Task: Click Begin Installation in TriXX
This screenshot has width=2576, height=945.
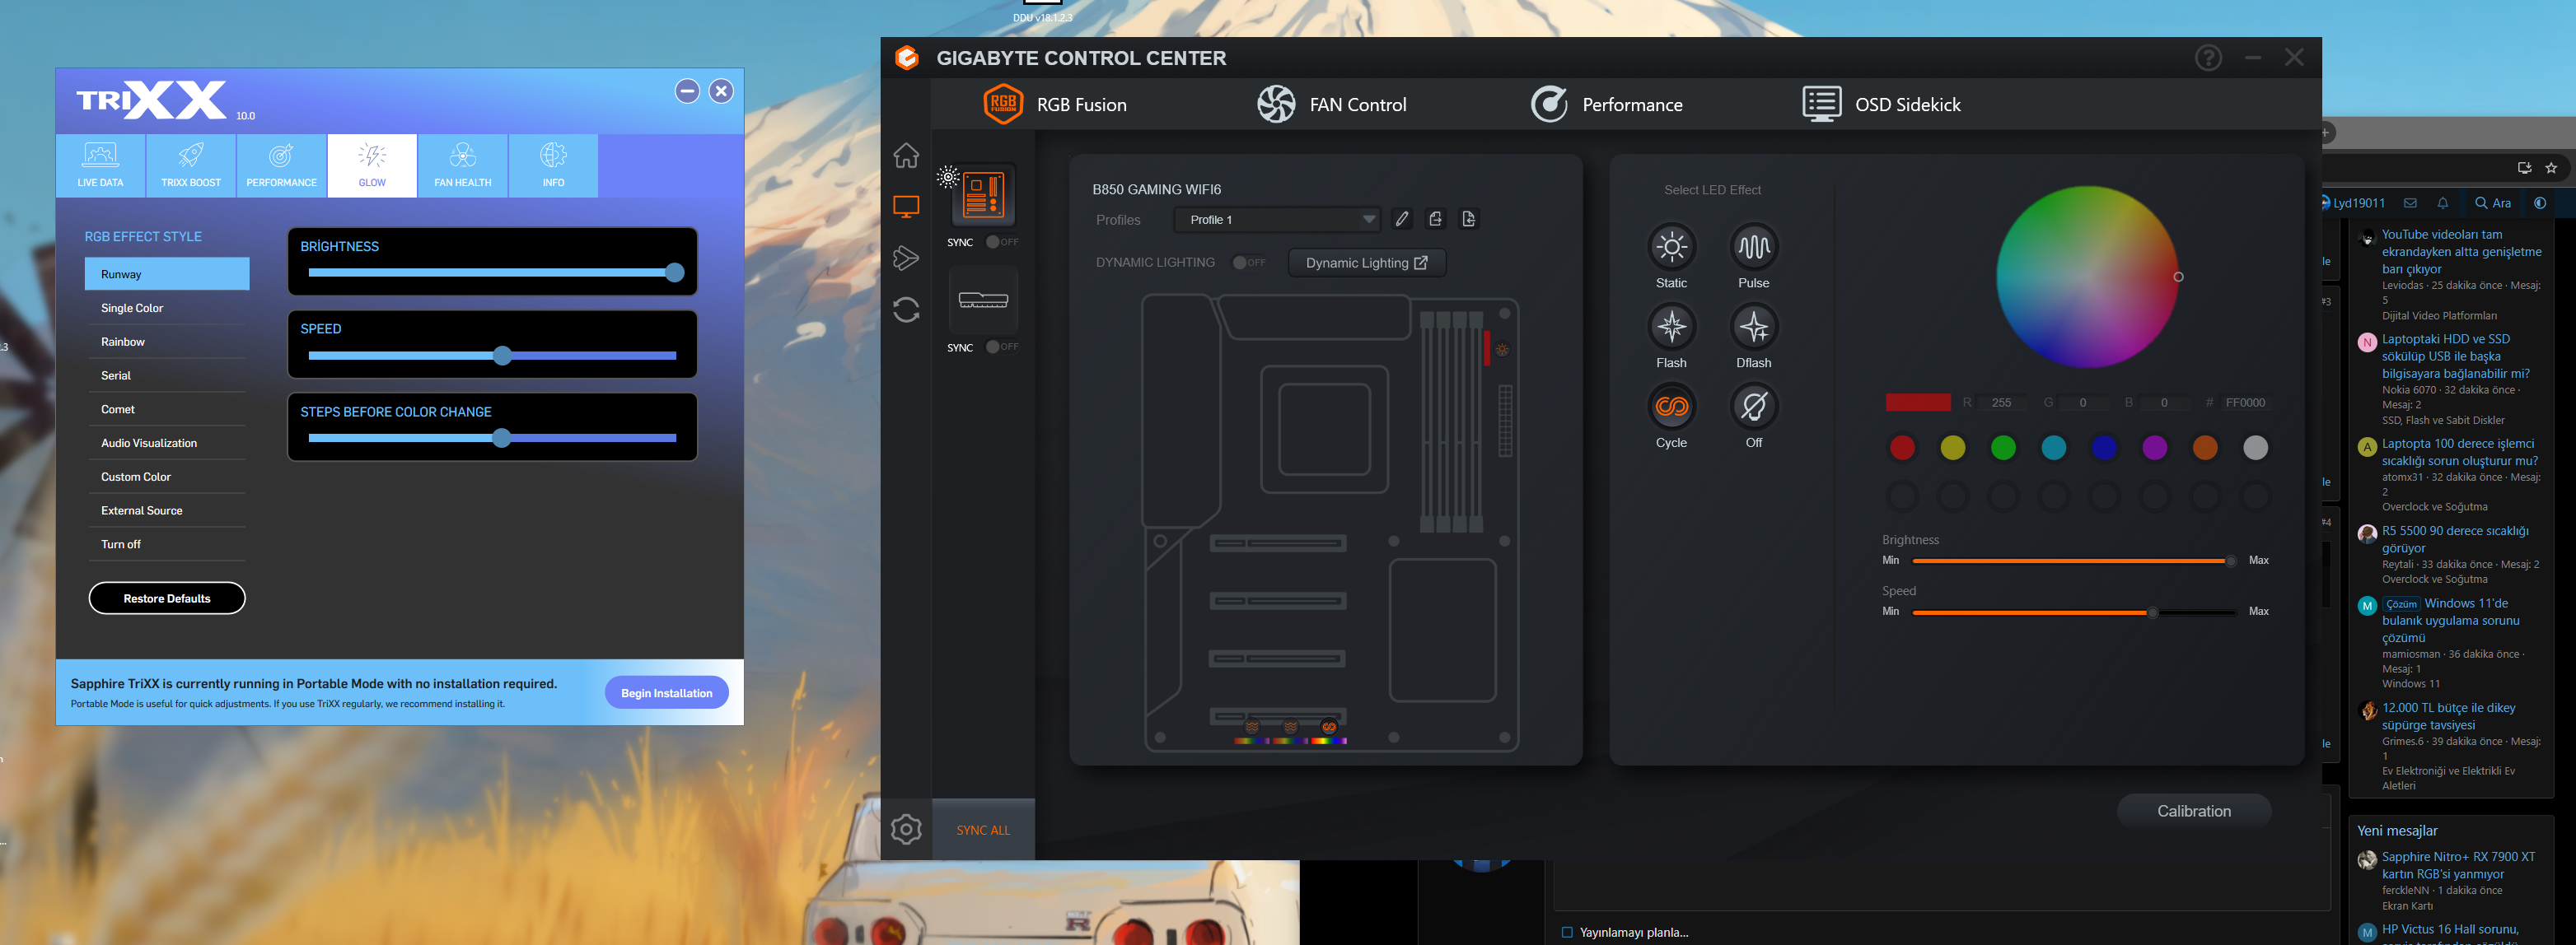Action: (x=666, y=692)
